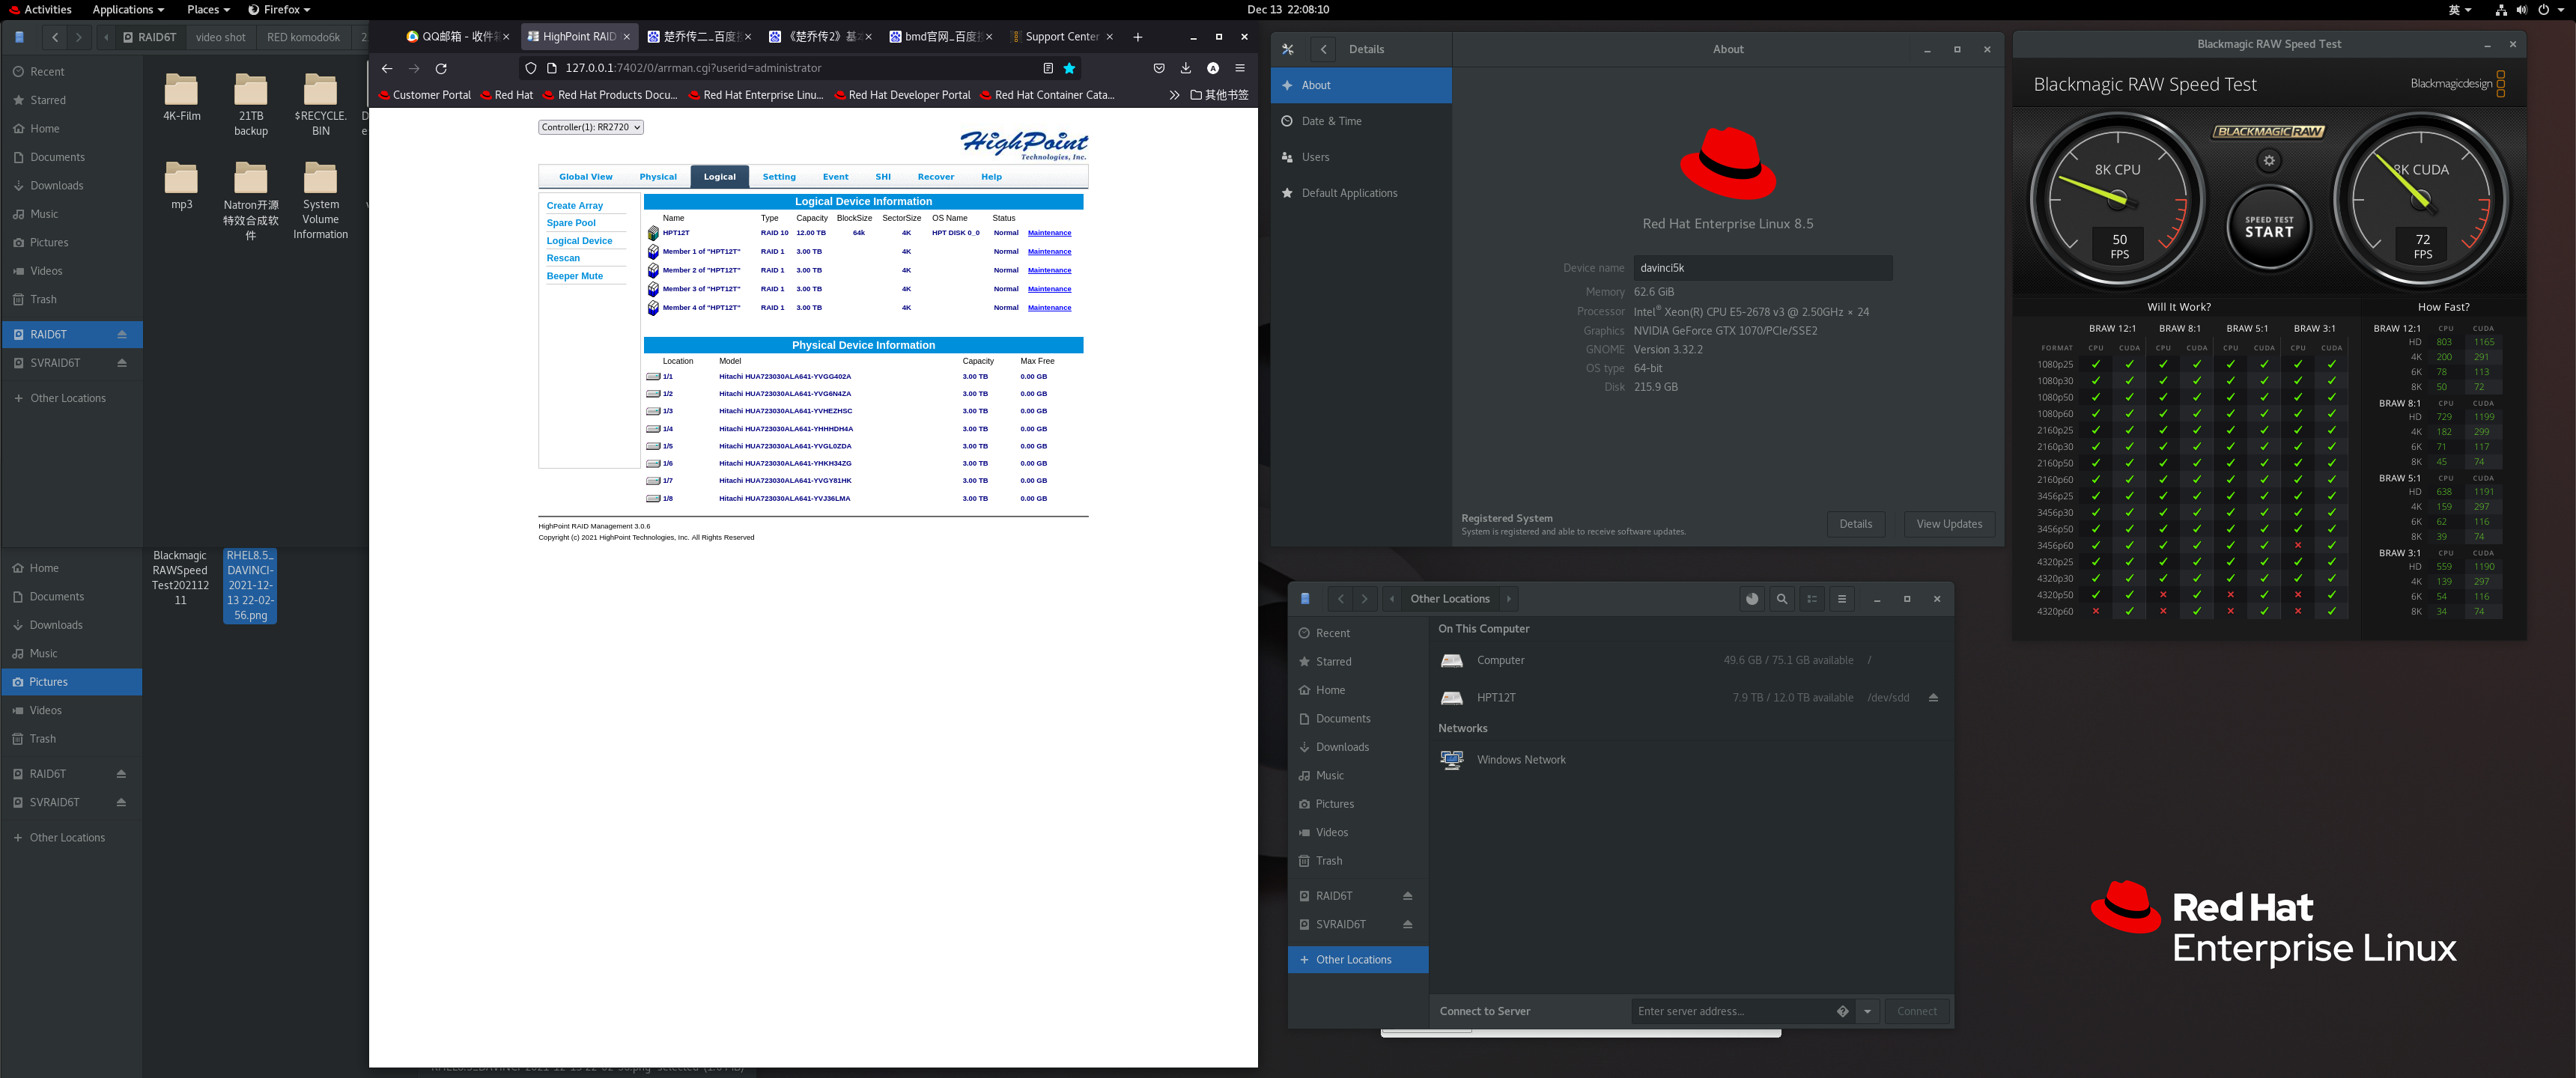Click the Create Array link

pyautogui.click(x=574, y=206)
